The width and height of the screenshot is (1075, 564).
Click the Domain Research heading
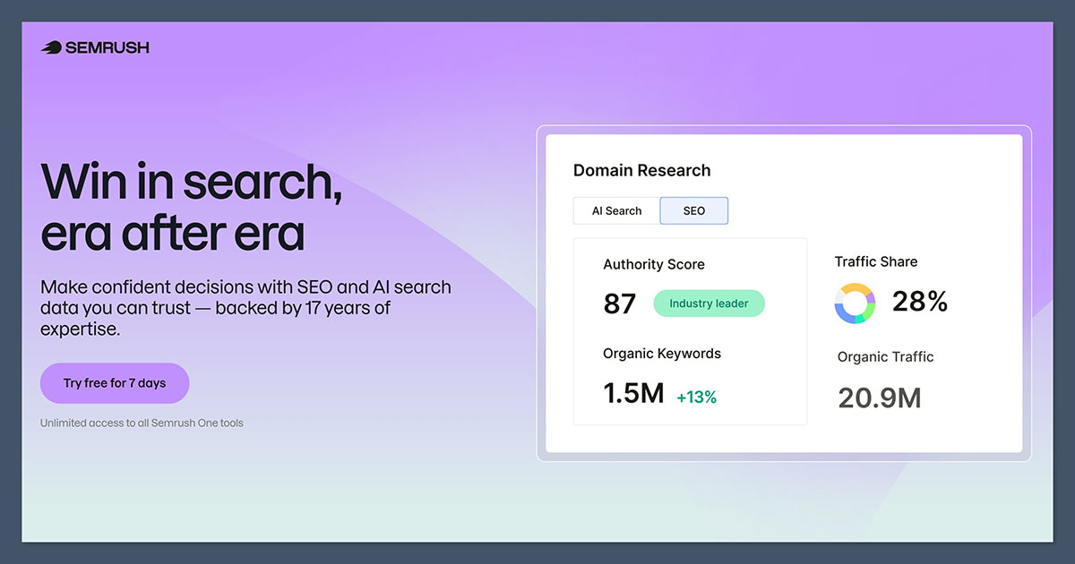tap(641, 170)
